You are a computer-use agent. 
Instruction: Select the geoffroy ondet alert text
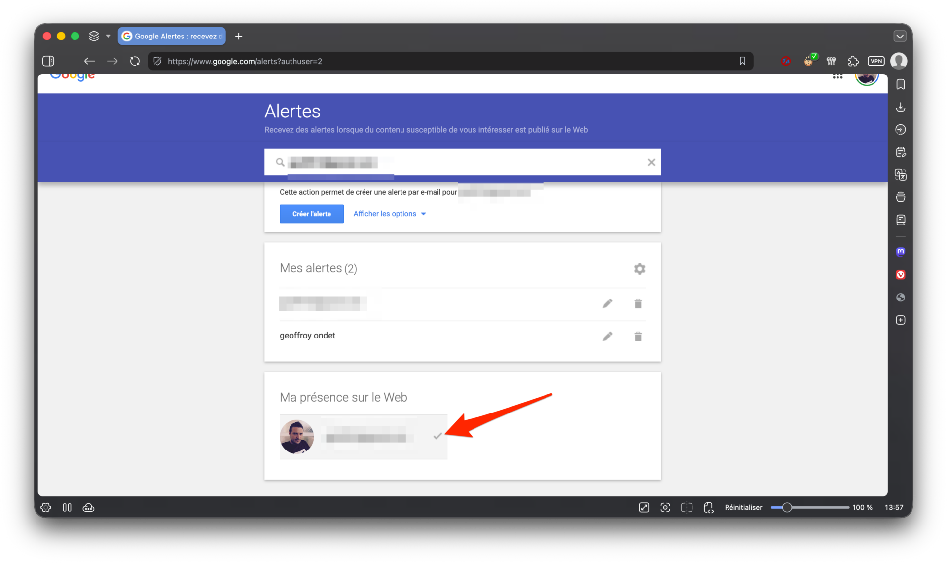[x=307, y=336]
